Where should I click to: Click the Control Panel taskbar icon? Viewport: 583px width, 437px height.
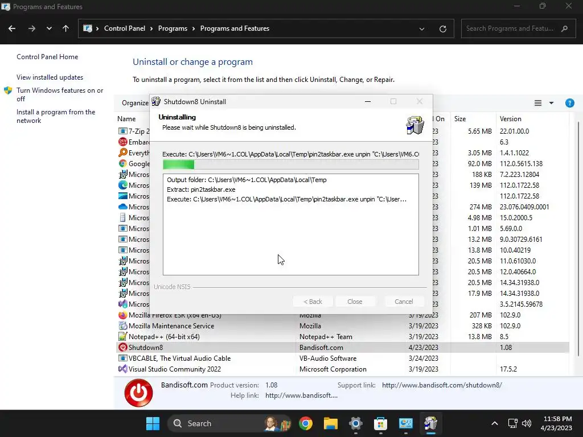pos(405,423)
